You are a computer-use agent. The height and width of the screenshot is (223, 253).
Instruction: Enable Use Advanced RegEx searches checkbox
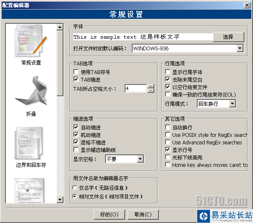tap(168, 142)
